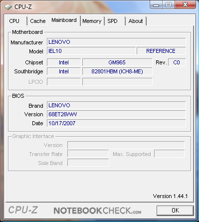Click the empty Side Band field
This screenshot has width=199, height=222.
click(88, 163)
